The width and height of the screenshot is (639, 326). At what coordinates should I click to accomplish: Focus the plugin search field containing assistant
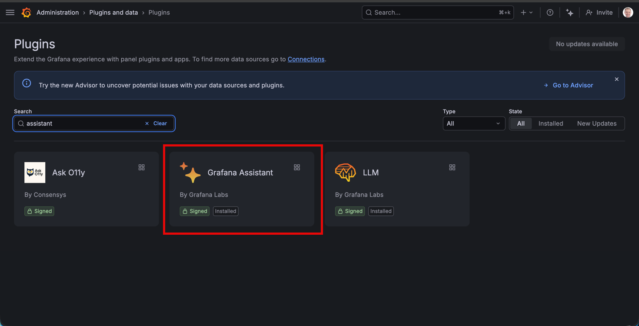94,123
